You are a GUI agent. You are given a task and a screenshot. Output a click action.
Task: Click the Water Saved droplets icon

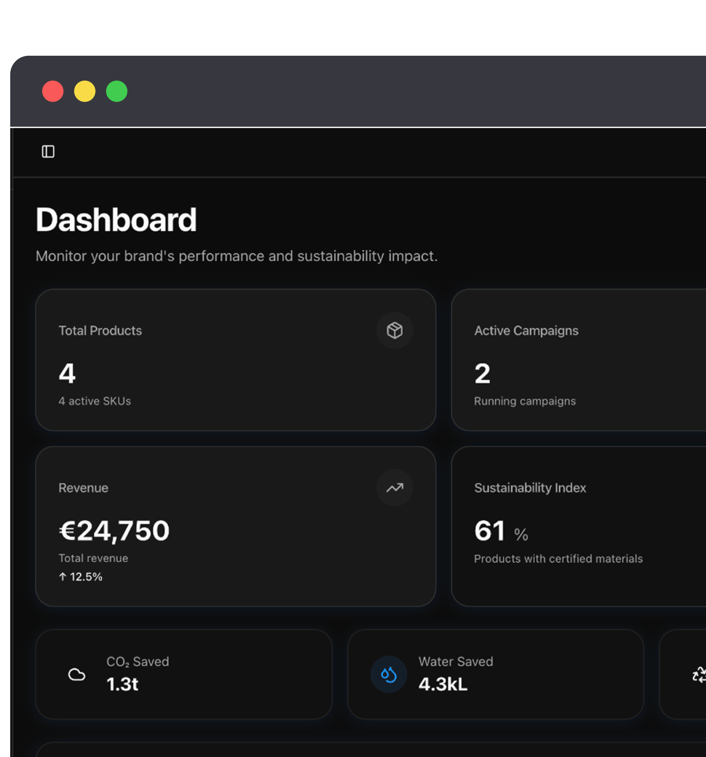pos(389,674)
